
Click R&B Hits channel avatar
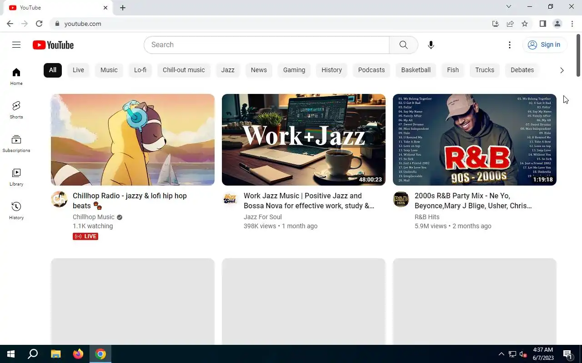pyautogui.click(x=401, y=199)
